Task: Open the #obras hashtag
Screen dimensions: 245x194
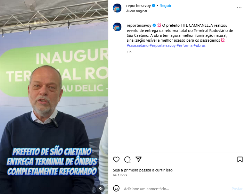Action: pos(199,45)
